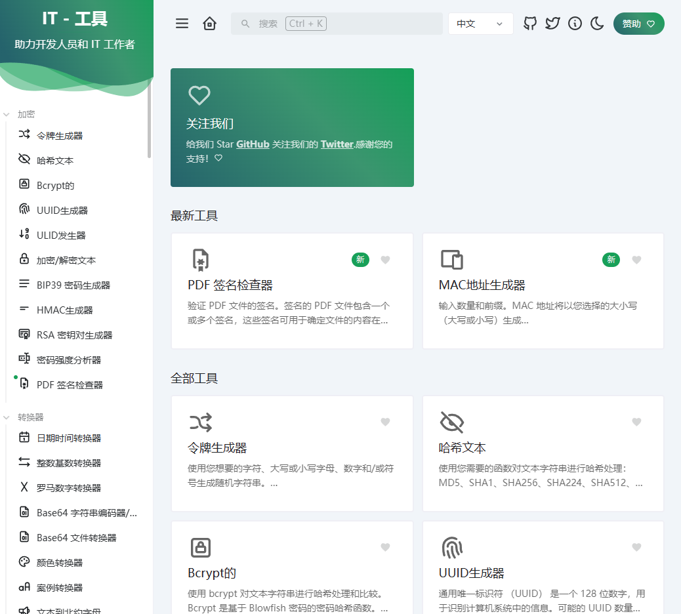This screenshot has height=614, width=681.
Task: Toggle dark mode with moon icon
Action: 597,24
